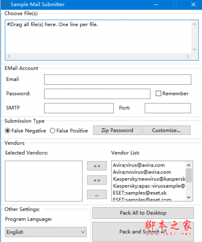Click Pack All to Desktop
Image resolution: width=202 pixels, height=242 pixels.
tap(143, 213)
